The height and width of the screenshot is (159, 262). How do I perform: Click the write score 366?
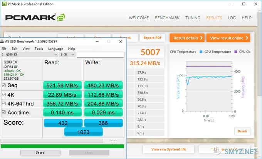coord(103,123)
